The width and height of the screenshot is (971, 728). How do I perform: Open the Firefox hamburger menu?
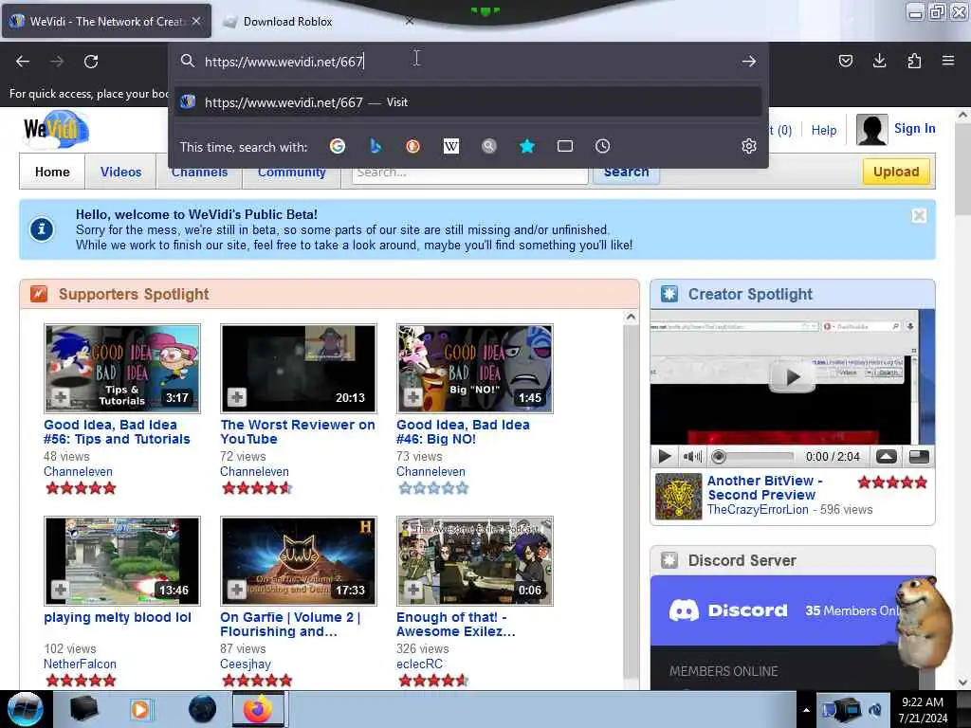click(x=948, y=61)
